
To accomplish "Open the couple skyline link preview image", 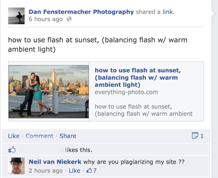I will (x=49, y=91).
